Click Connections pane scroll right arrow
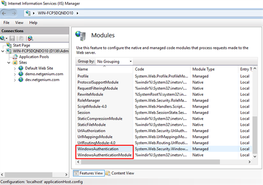The image size is (263, 185). pyautogui.click(x=66, y=175)
